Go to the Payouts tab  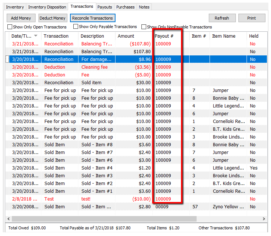[x=105, y=7]
